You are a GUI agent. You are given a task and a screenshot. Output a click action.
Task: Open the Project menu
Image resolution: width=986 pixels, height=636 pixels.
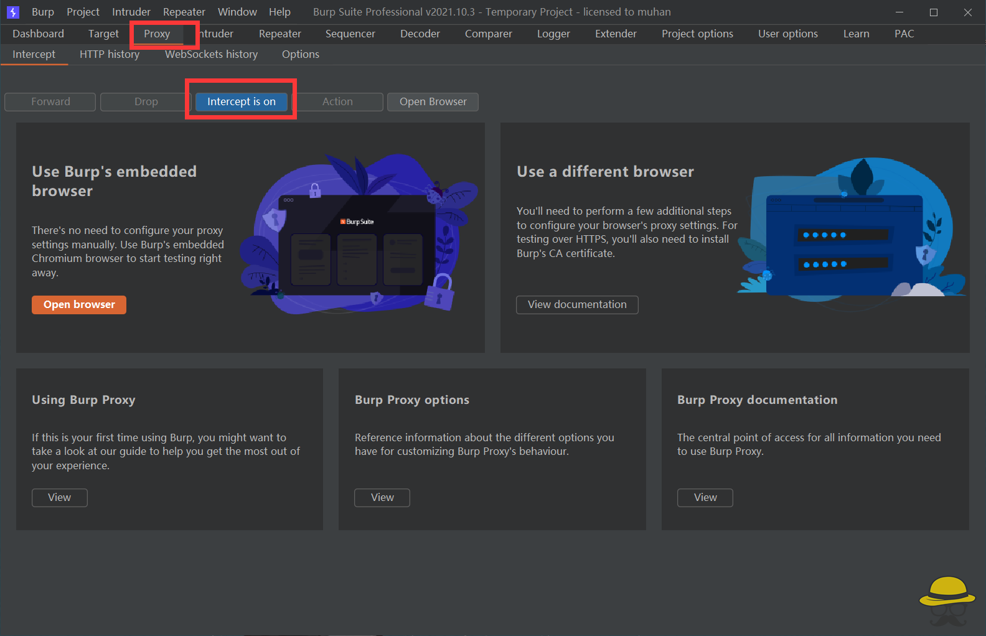(x=83, y=12)
